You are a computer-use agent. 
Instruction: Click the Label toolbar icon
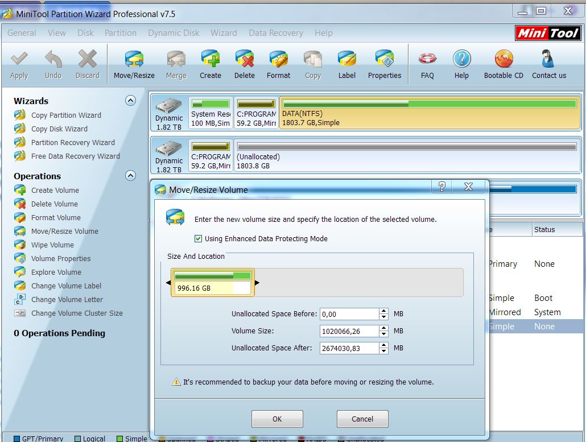pos(347,59)
